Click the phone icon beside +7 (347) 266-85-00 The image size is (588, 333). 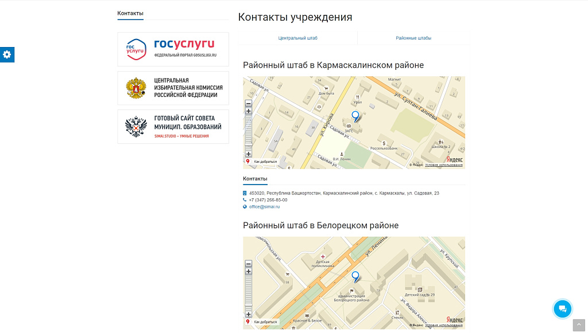click(x=244, y=200)
